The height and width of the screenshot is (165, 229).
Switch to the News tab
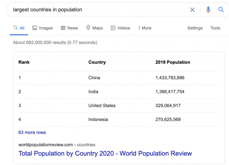coord(69,28)
